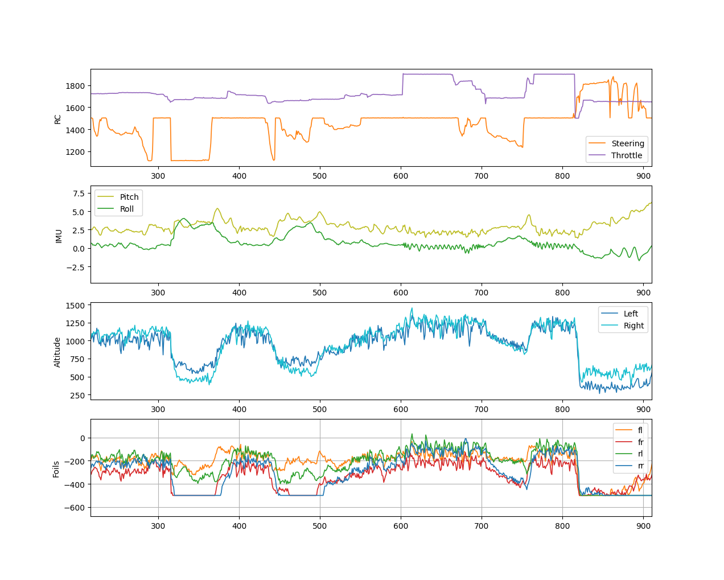Click the rr foil legend entry

641,466
